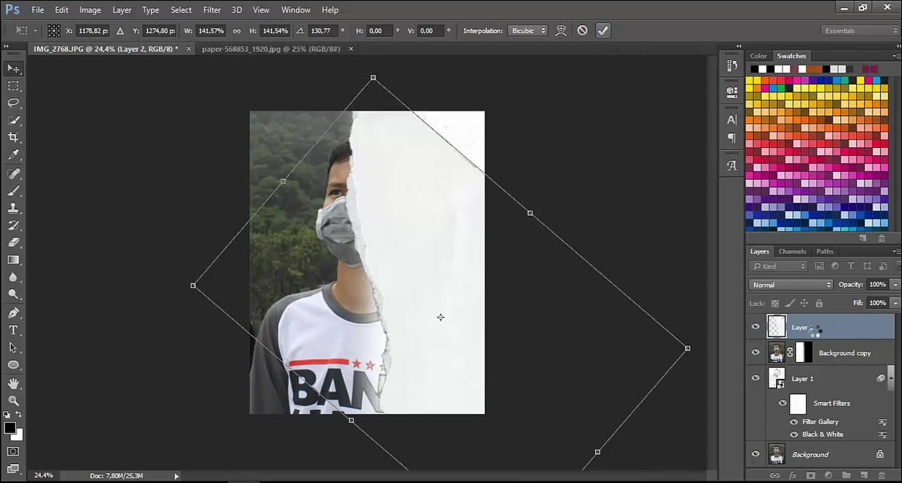Select the Blur tool
Image resolution: width=902 pixels, height=483 pixels.
[x=13, y=278]
